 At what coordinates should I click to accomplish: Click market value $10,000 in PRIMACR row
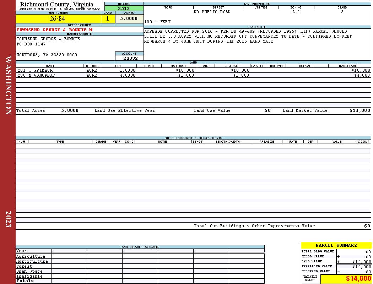pos(361,70)
